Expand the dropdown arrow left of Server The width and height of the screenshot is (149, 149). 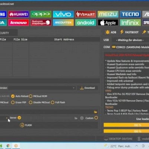[7, 118]
